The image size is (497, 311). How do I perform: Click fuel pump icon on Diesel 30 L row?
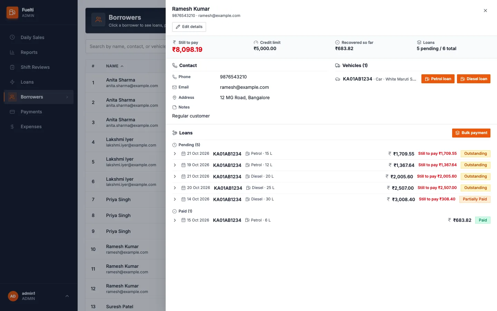click(247, 199)
